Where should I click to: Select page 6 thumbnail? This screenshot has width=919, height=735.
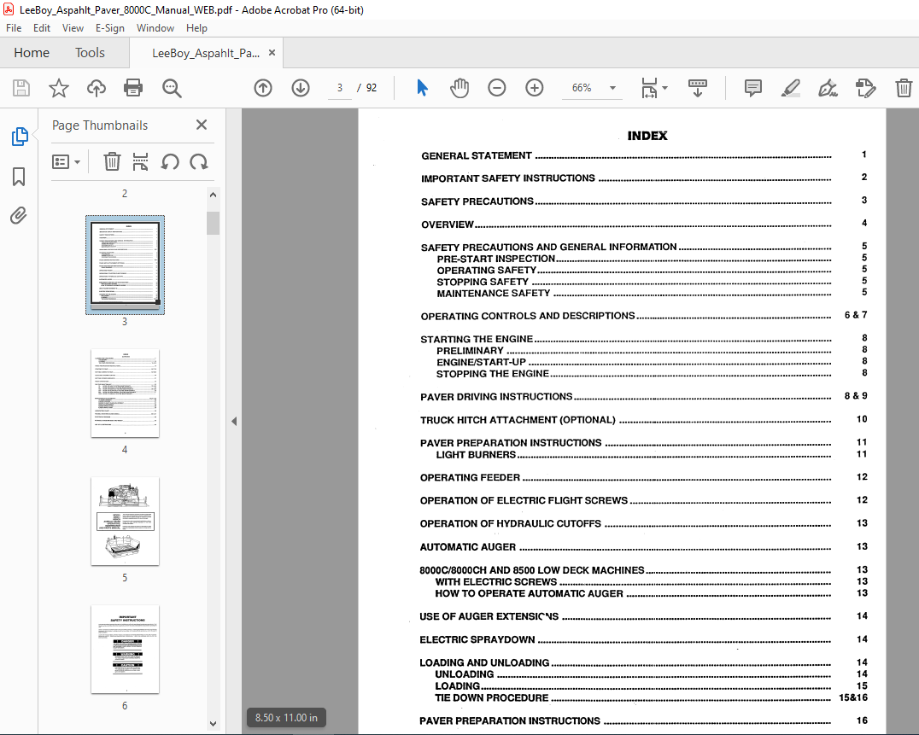coord(125,649)
